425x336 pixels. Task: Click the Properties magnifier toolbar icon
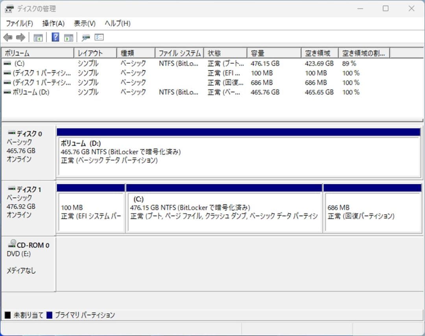click(x=86, y=37)
